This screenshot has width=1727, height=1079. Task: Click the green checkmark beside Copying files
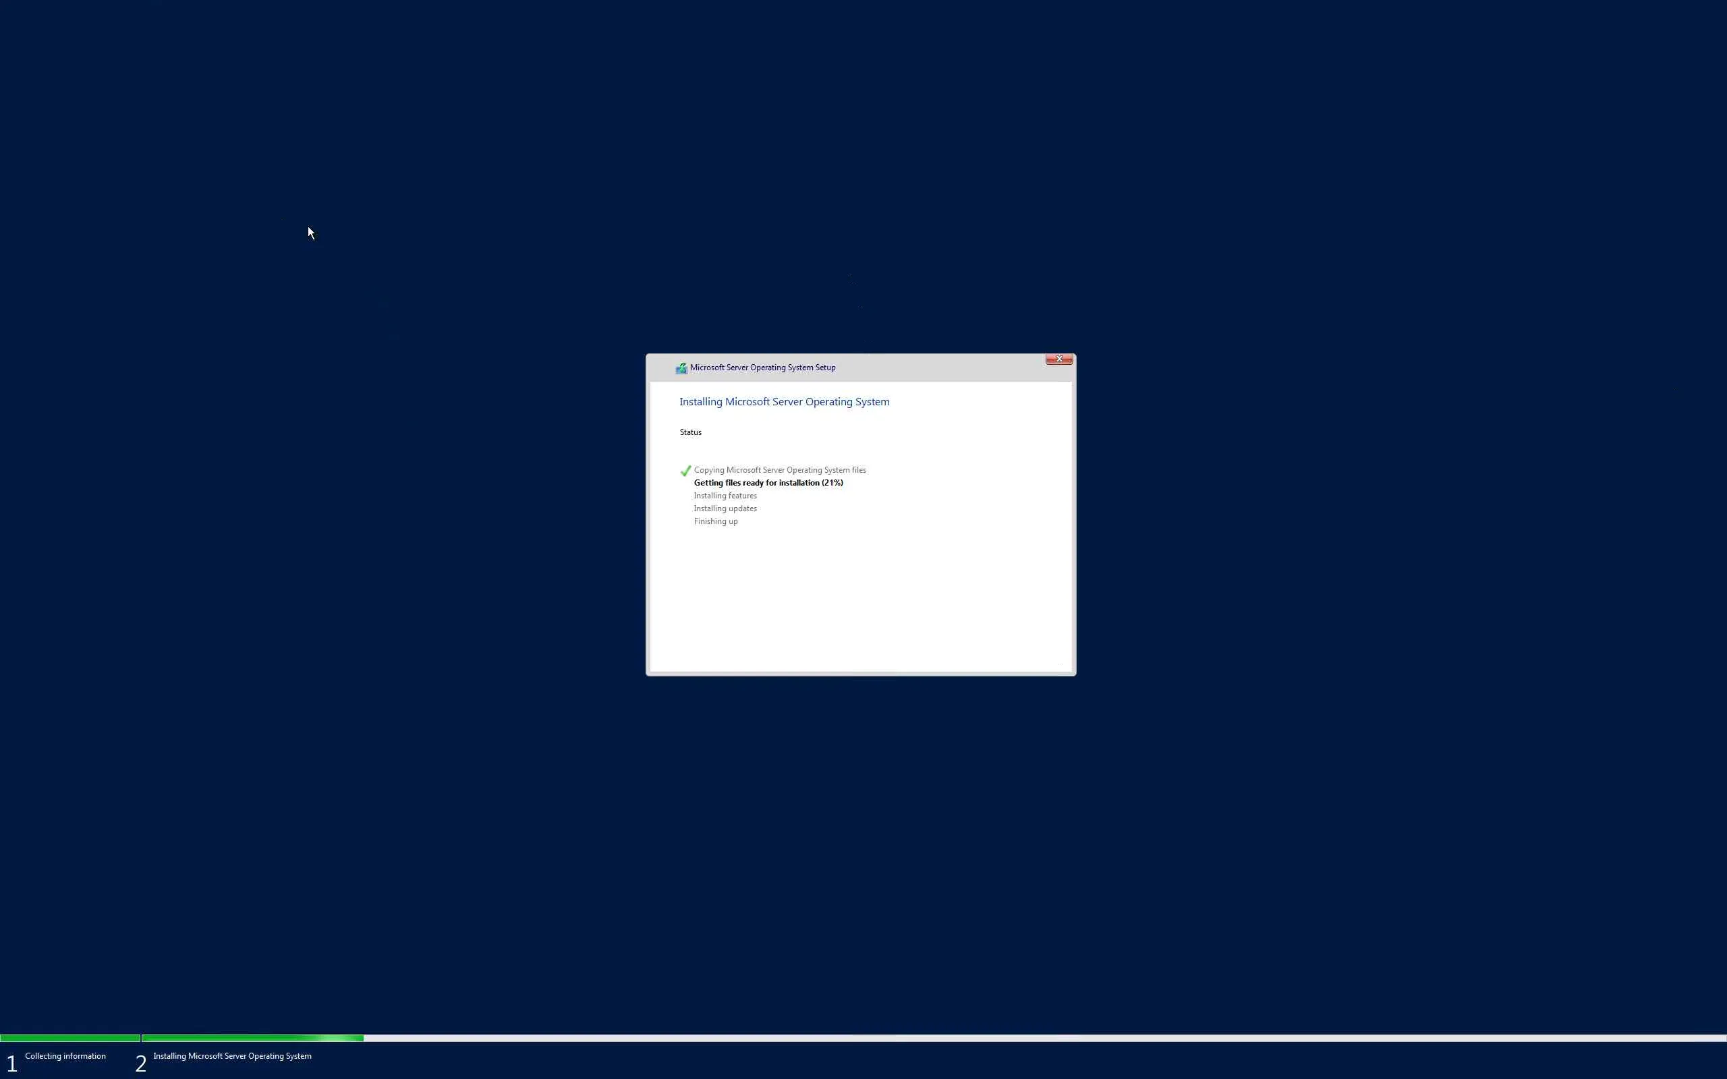coord(685,471)
